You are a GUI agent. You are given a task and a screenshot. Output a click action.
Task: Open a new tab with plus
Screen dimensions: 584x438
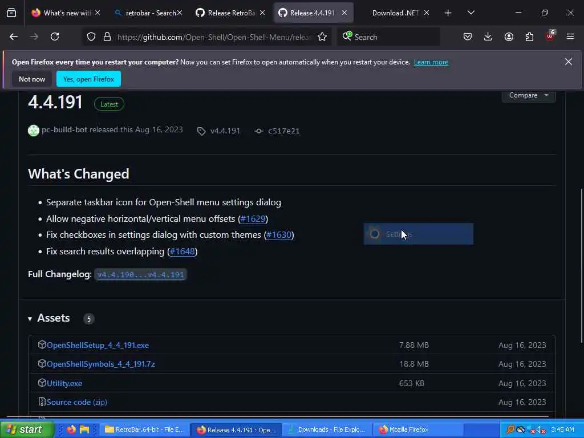coord(448,13)
